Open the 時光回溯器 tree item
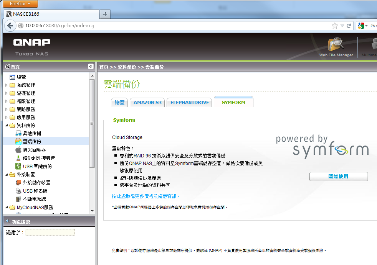 click(34, 150)
